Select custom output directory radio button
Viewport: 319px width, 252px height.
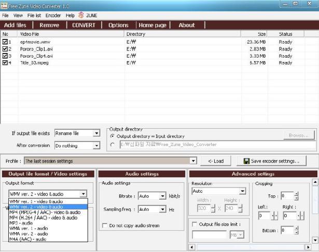112,144
